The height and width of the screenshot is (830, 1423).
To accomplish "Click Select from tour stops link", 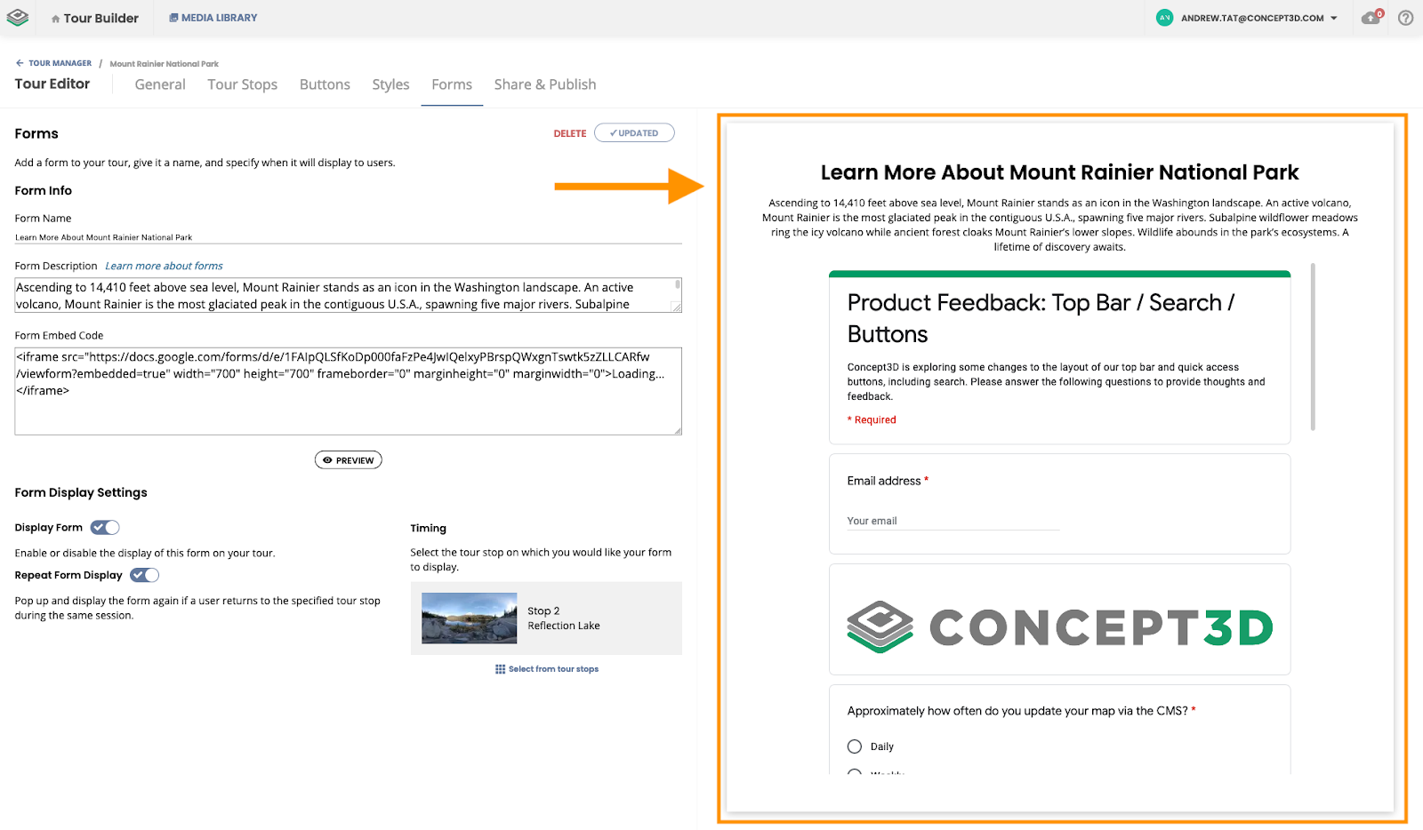I will point(547,669).
